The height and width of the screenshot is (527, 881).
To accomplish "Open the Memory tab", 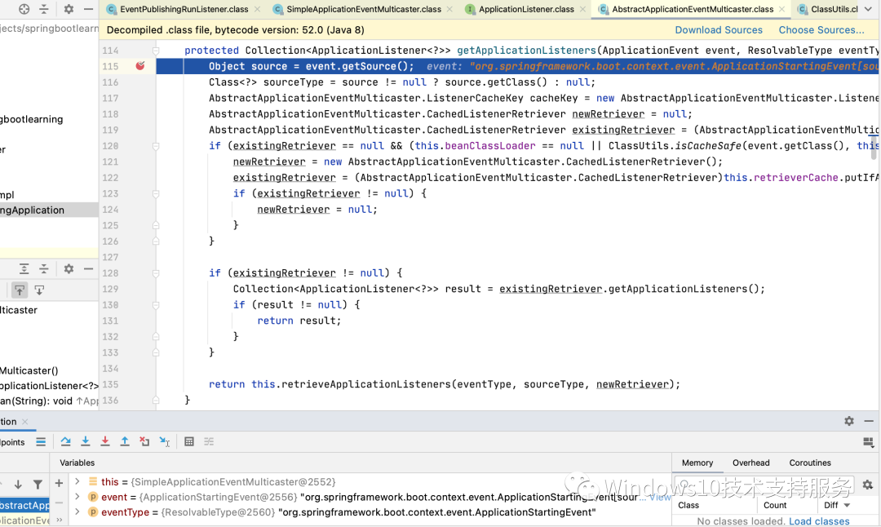I will [697, 463].
